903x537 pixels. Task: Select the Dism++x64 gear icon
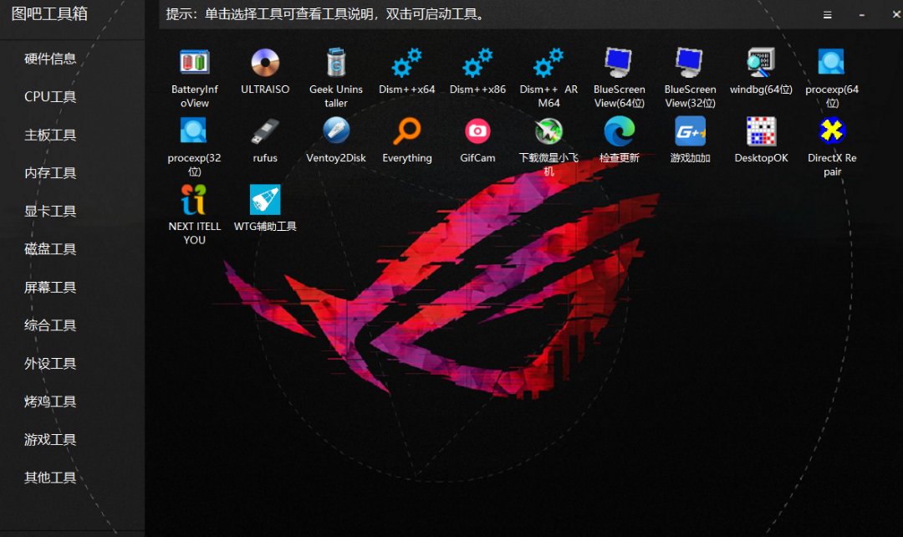[407, 63]
